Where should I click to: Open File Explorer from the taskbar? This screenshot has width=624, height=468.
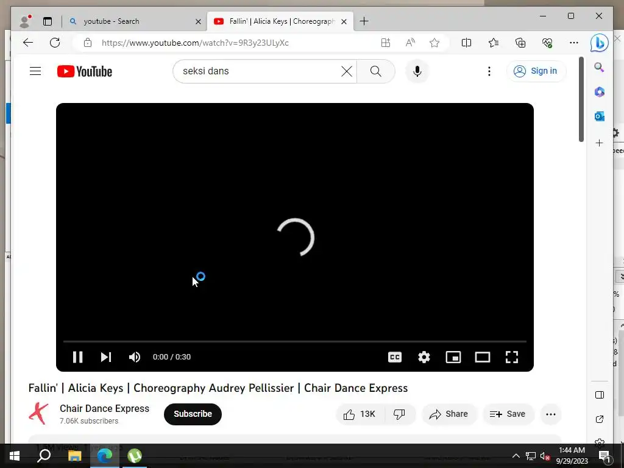(x=74, y=456)
